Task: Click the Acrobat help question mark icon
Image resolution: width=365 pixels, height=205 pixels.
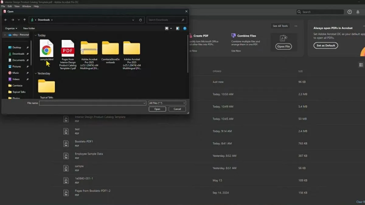Action: (349, 12)
